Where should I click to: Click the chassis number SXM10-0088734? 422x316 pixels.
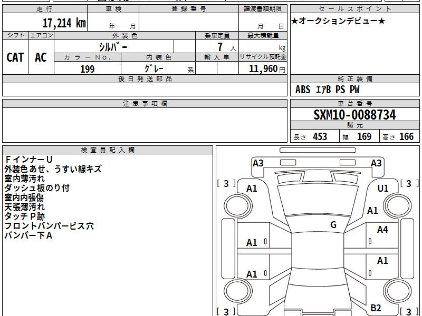(354, 115)
